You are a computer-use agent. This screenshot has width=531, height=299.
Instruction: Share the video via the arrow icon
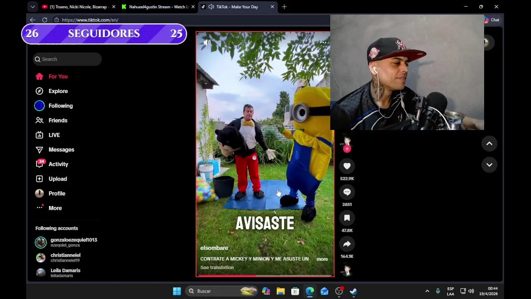coord(347,244)
